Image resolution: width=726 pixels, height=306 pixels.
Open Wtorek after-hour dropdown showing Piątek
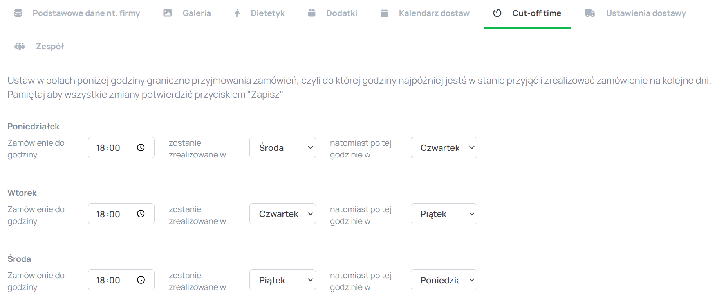tap(444, 214)
